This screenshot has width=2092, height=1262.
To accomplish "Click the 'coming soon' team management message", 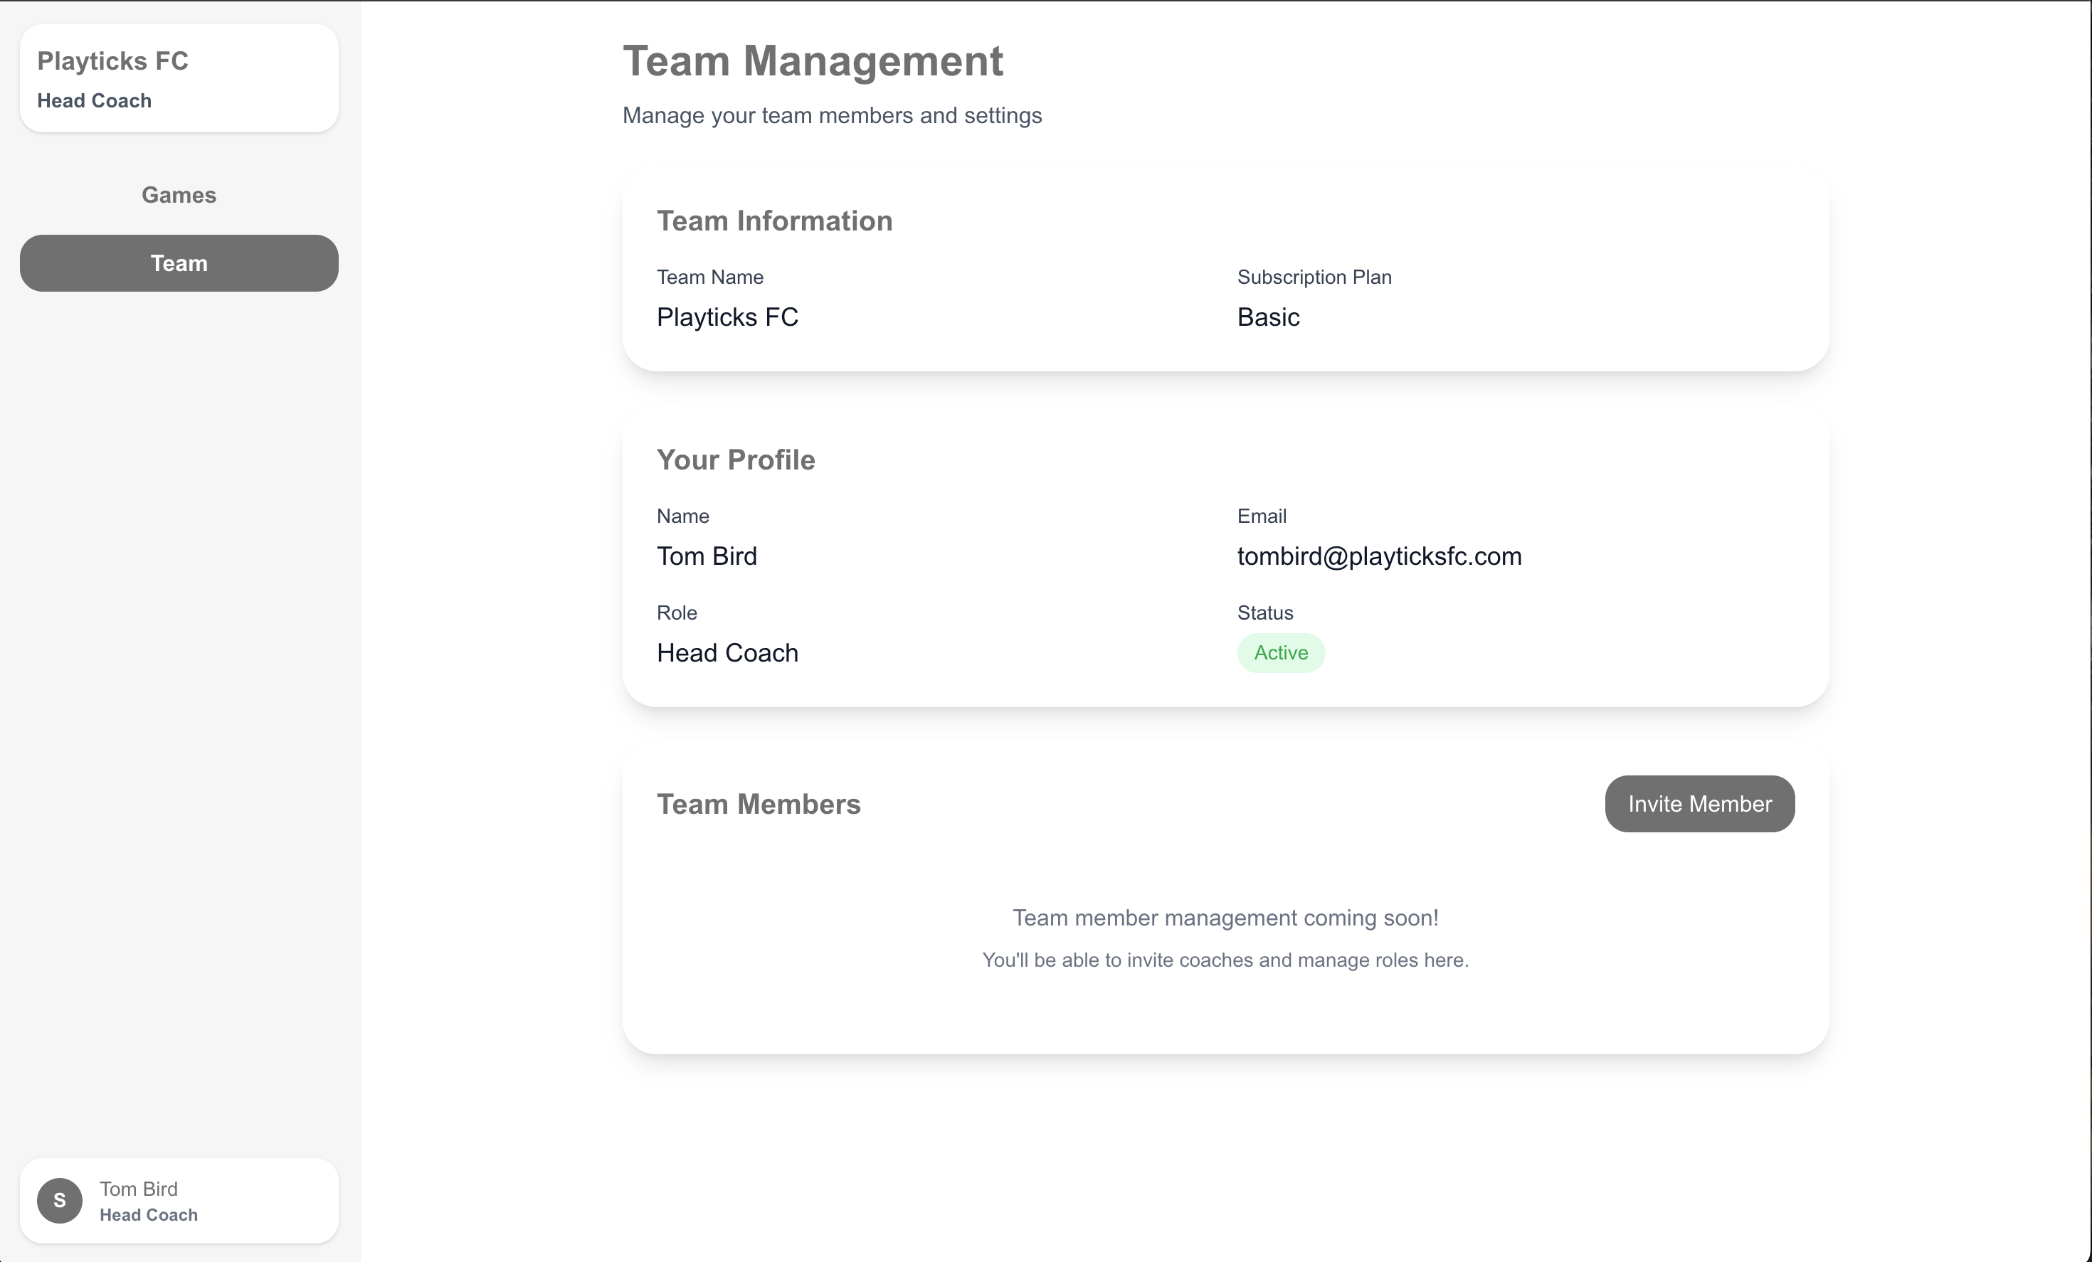I will (1225, 918).
